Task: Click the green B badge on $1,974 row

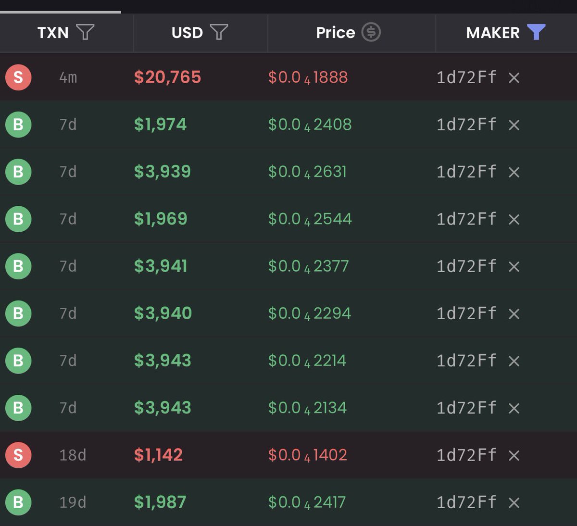Action: (18, 124)
